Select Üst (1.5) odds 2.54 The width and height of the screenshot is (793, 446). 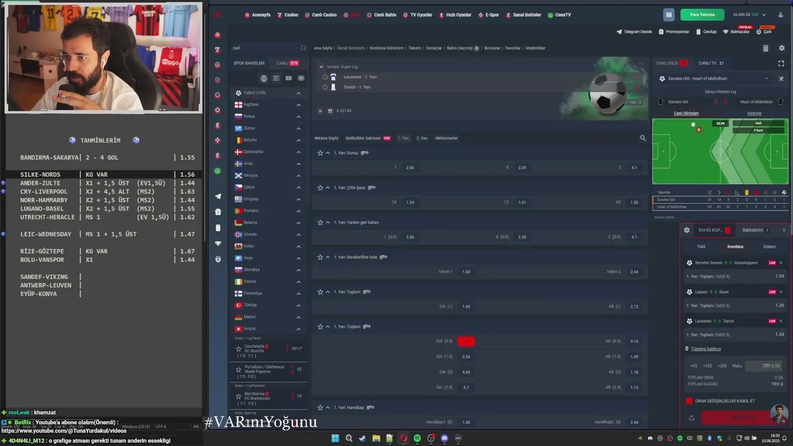pos(466,357)
